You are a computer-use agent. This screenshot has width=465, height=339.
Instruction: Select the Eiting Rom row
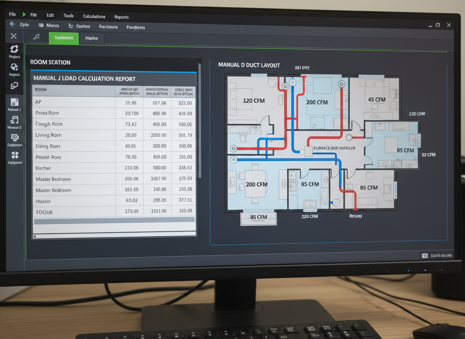click(114, 146)
